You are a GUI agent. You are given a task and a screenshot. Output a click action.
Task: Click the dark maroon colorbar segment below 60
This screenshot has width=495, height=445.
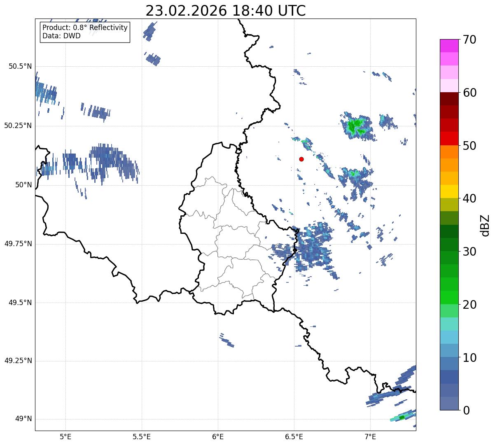[x=449, y=99]
